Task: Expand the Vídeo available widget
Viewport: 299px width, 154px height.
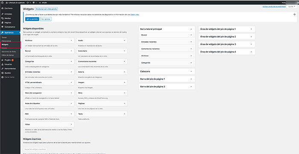Action: [71, 124]
